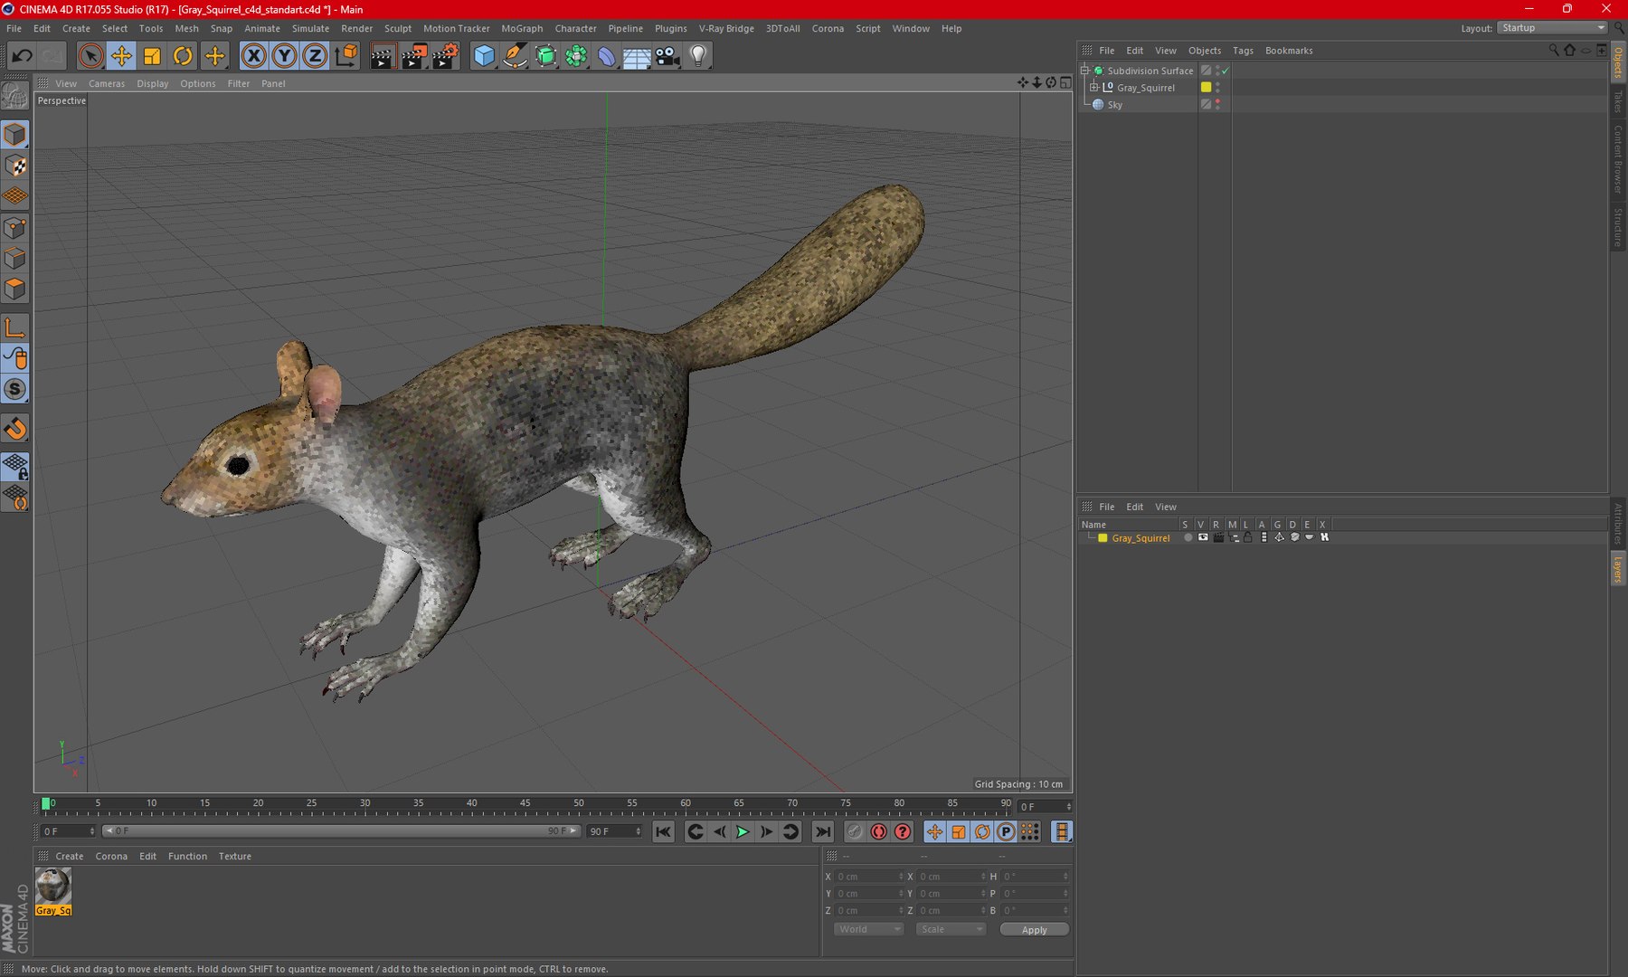The height and width of the screenshot is (977, 1628).
Task: Go to end of animation
Action: pos(822,831)
